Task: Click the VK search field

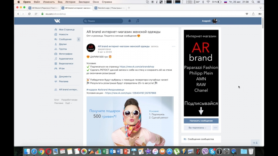Action: point(103,21)
